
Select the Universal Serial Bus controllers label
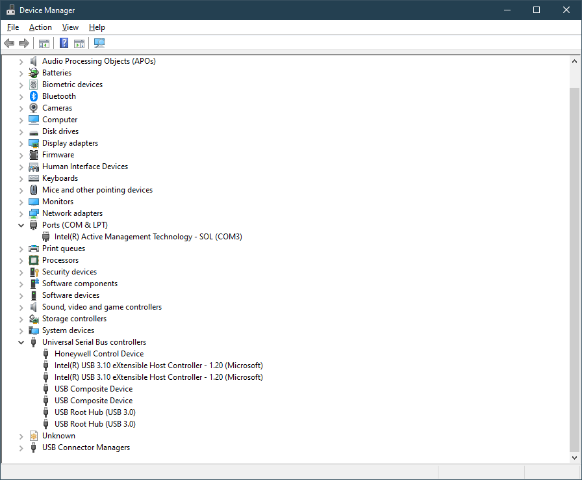(94, 342)
